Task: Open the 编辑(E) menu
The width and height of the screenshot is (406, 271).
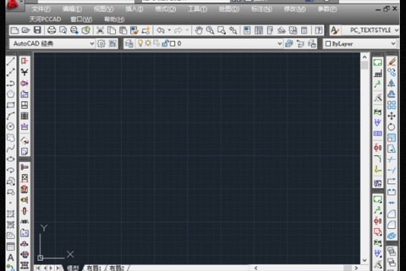Action: pos(72,9)
